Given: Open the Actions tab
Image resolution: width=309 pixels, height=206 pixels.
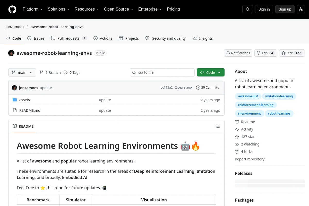Looking at the screenshot, I should point(103,38).
